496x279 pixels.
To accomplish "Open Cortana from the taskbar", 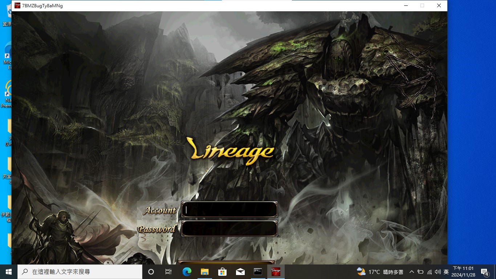I will 151,272.
